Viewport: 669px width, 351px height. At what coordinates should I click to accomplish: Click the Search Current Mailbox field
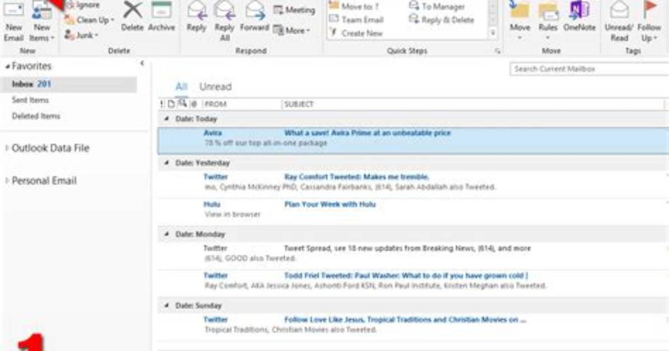pyautogui.click(x=589, y=69)
